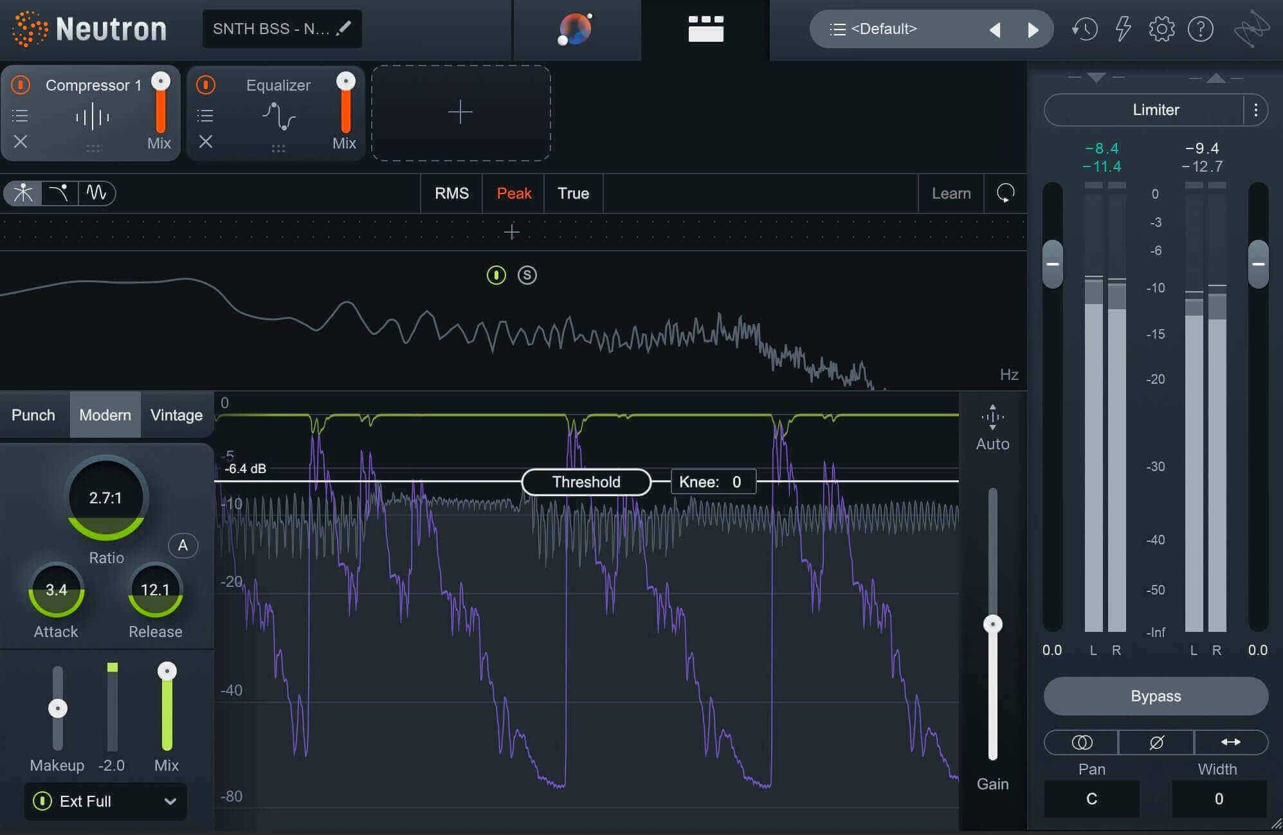
Task: Click the Bypass button
Action: [1156, 696]
